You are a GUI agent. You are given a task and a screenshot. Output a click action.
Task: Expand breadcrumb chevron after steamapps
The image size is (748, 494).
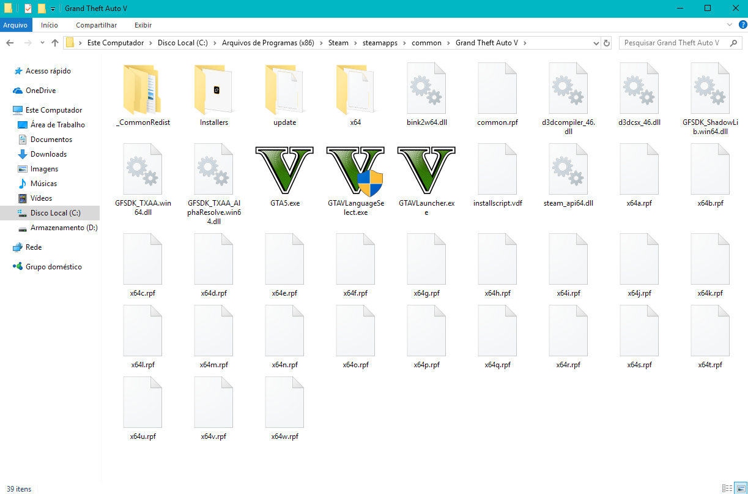tap(404, 43)
